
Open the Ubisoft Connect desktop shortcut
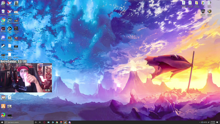click(3, 3)
